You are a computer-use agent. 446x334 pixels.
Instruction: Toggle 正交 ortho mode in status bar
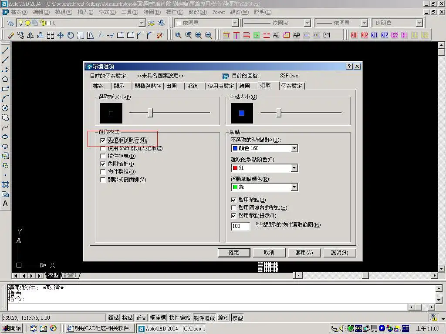click(142, 318)
